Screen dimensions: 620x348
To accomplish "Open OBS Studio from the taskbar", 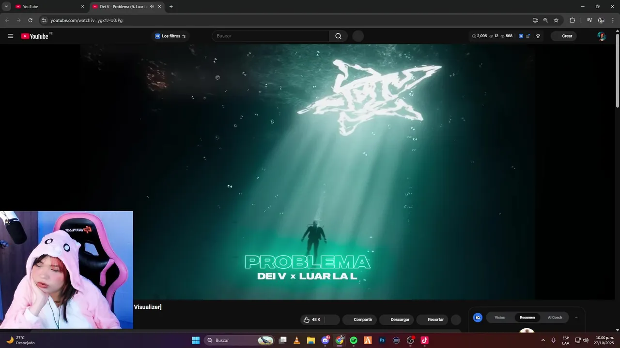I will tap(410, 340).
